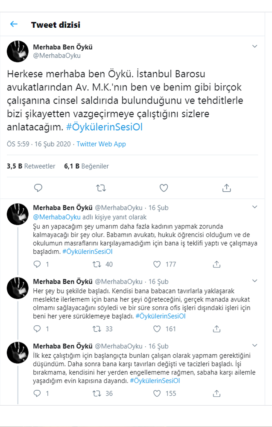The image size is (272, 427).
Task: Retweet the reply with 33 retweets
Action: pyautogui.click(x=97, y=329)
